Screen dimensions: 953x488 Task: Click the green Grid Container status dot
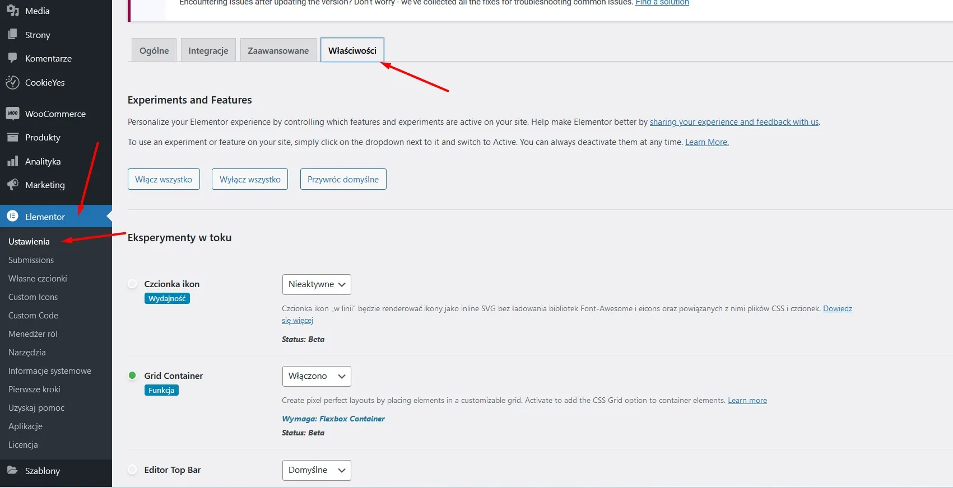pyautogui.click(x=132, y=376)
